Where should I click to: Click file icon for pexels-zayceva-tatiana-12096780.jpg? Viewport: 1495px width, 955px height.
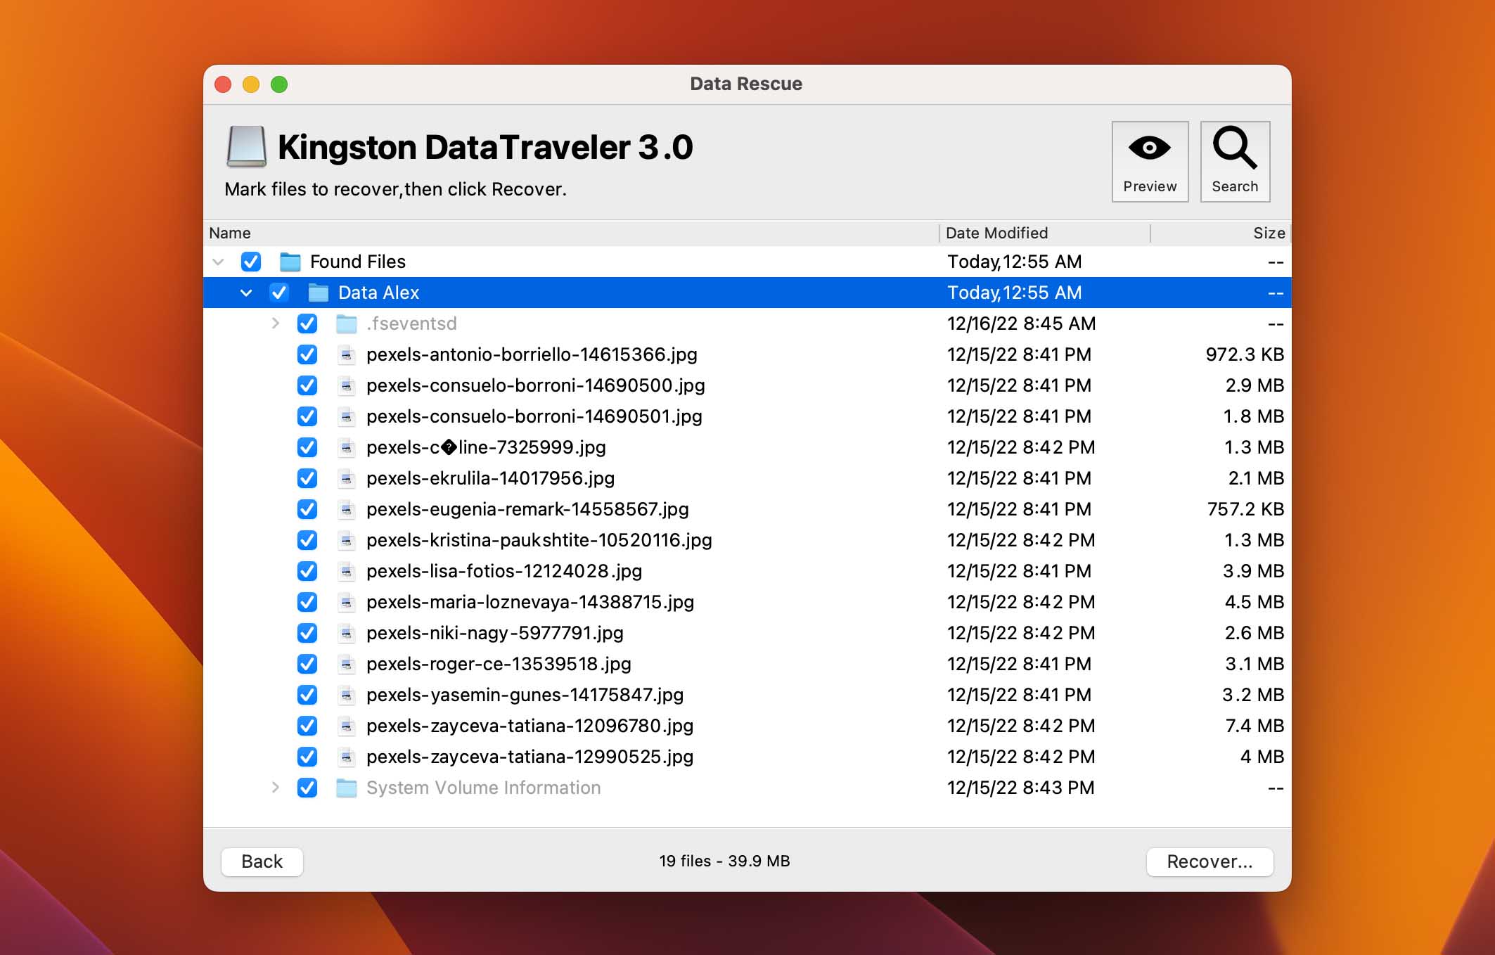tap(346, 726)
